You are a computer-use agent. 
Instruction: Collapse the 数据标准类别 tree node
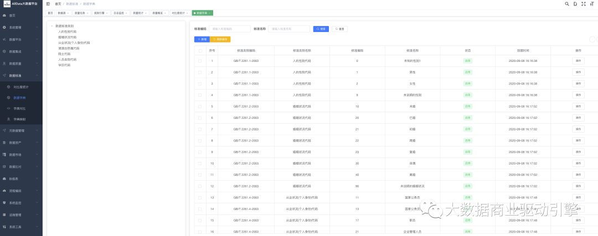(x=52, y=26)
